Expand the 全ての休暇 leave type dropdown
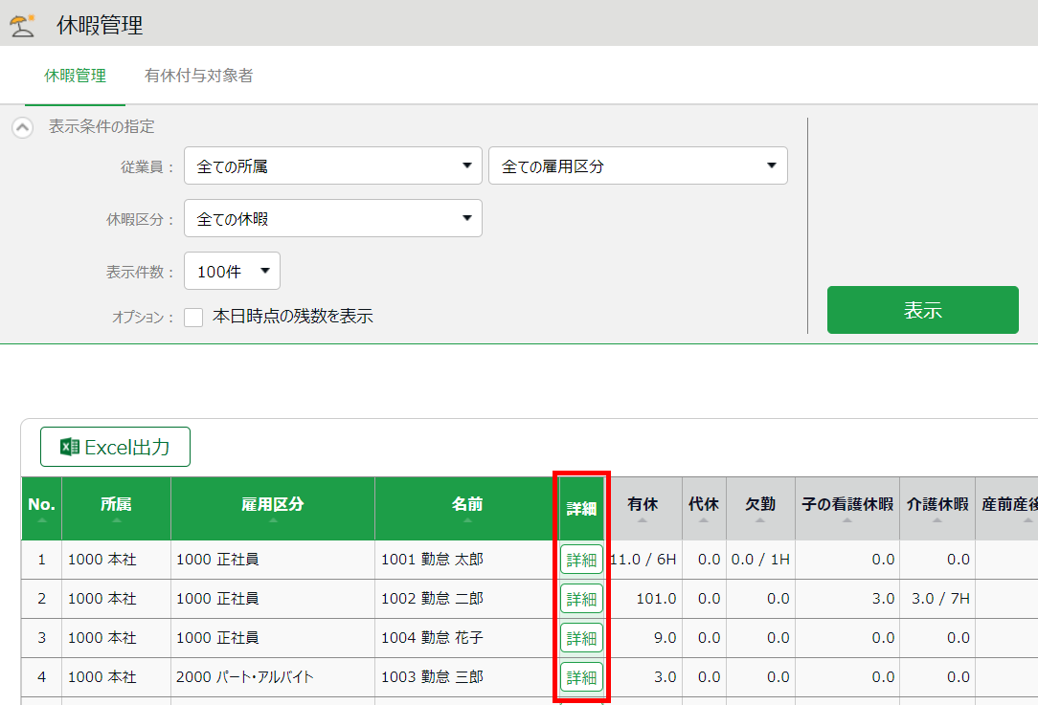This screenshot has height=705, width=1038. click(332, 218)
